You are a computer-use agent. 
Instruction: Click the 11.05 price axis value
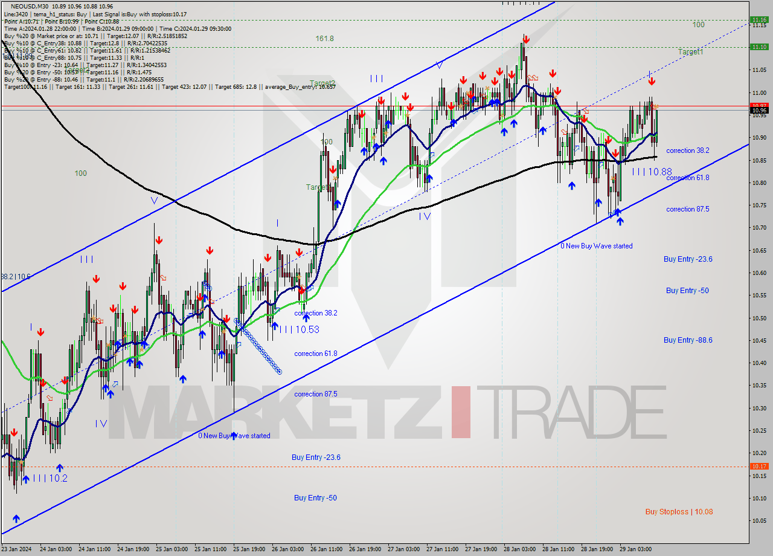click(759, 70)
